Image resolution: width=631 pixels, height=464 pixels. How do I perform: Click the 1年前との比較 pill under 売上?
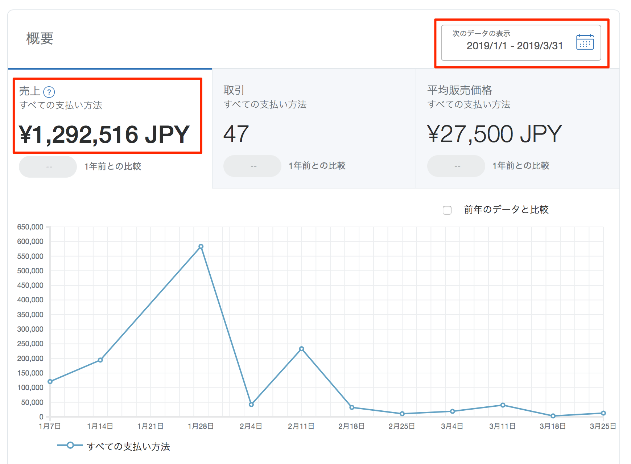[x=48, y=167]
